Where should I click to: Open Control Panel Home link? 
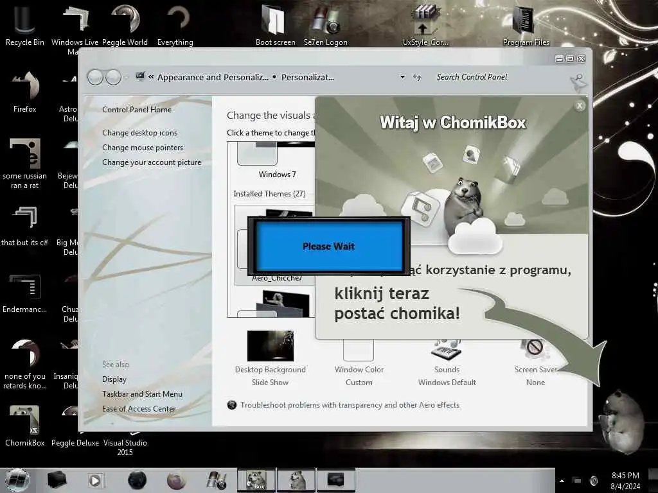coord(137,109)
